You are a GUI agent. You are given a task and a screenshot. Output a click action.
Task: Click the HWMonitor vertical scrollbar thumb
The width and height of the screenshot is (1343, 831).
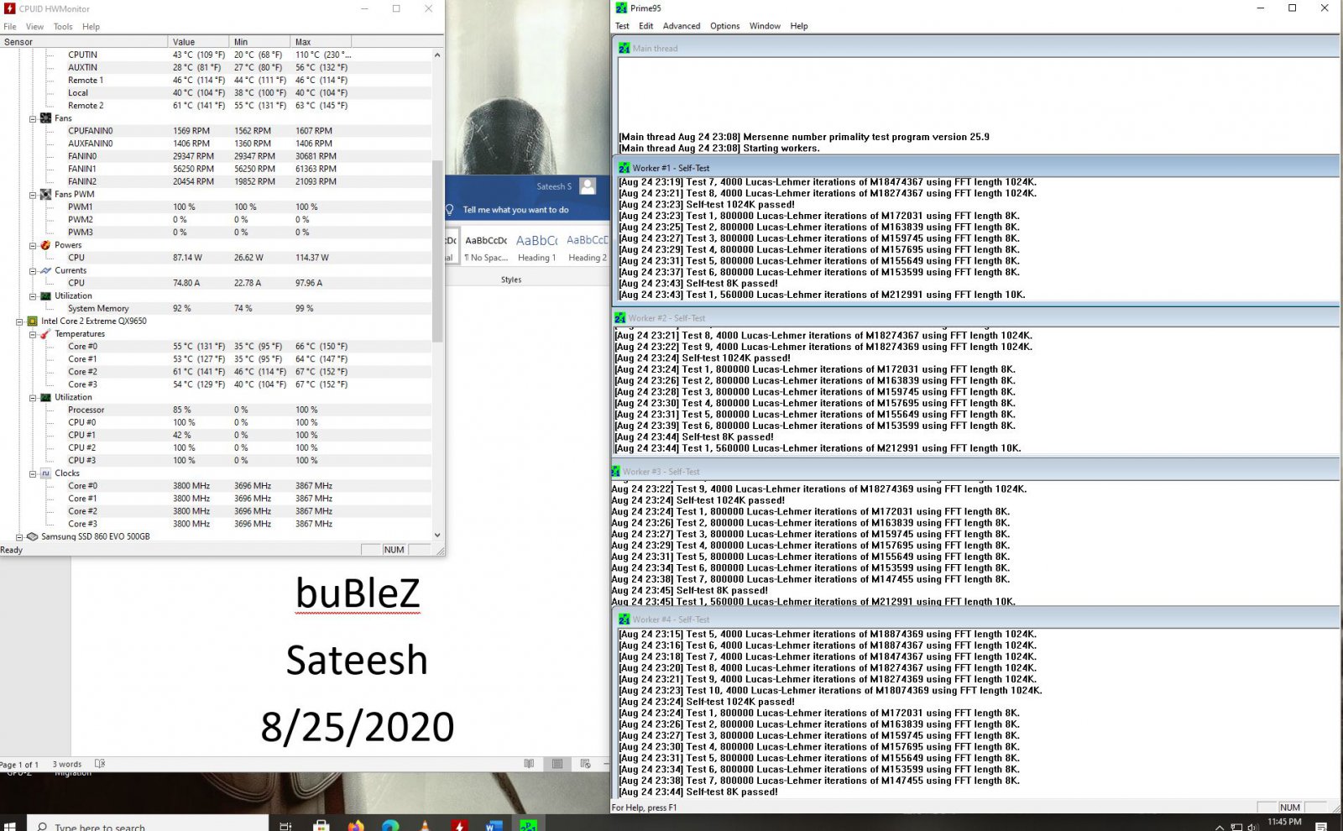click(x=436, y=252)
